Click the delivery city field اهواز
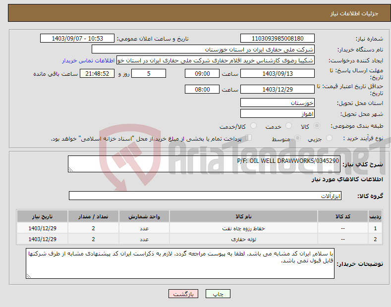391x307 pixels. (278, 113)
